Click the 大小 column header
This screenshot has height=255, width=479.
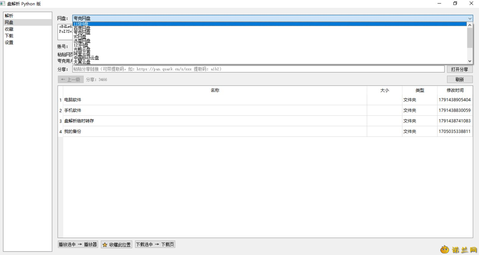[x=384, y=90]
